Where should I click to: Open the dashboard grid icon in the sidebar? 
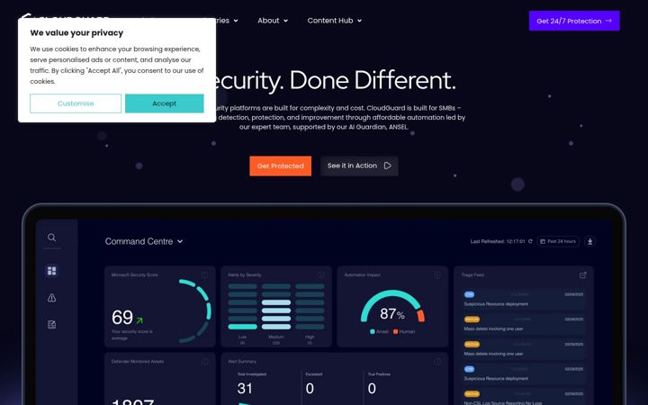coord(51,271)
